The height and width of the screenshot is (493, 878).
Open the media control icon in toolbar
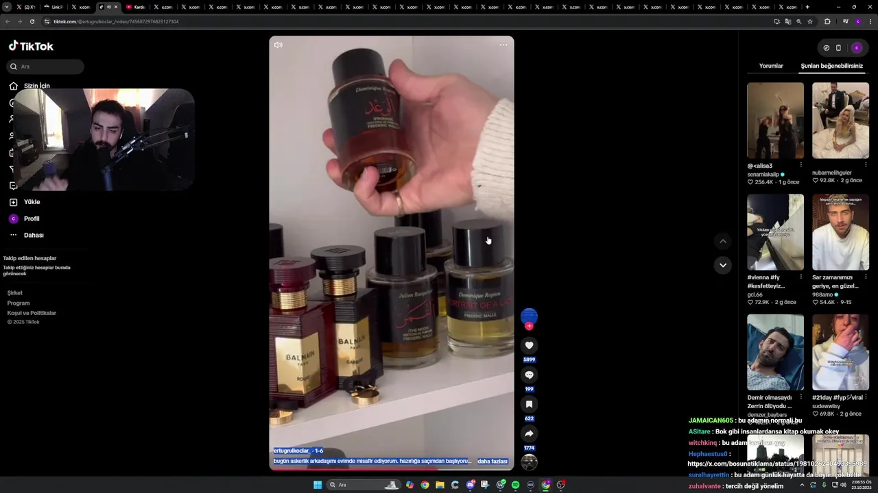(845, 21)
